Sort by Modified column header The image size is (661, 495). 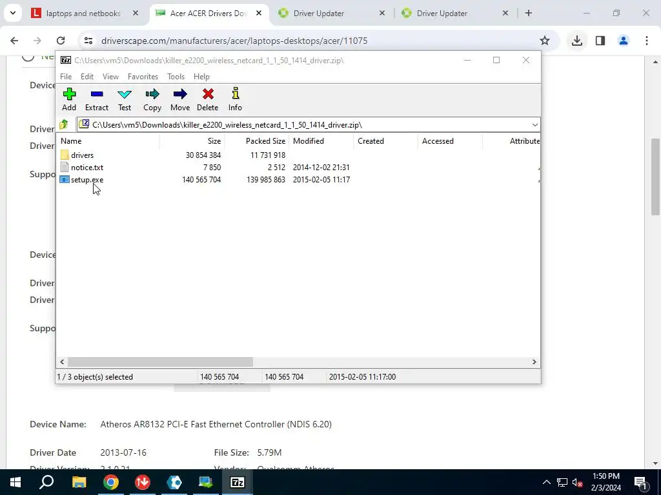(x=321, y=141)
